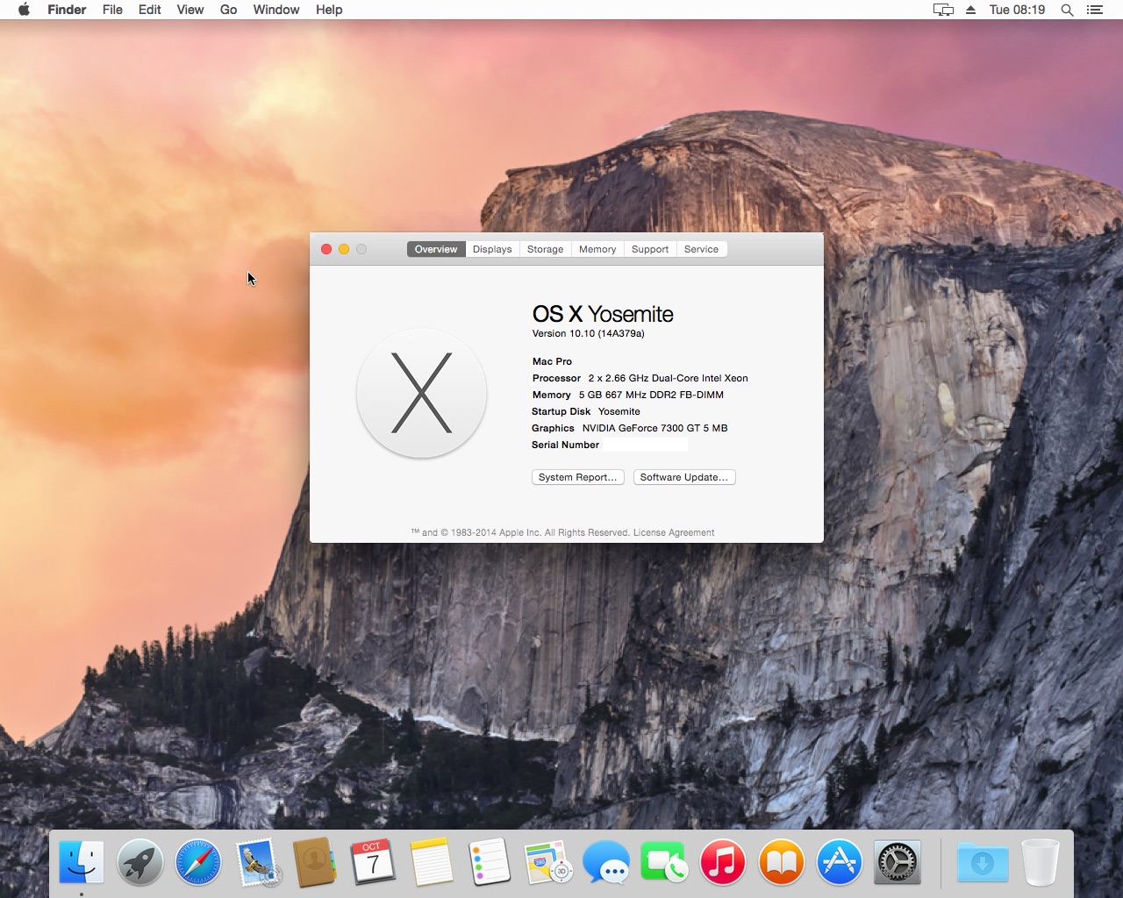1123x898 pixels.
Task: Click the Graphics NVIDIA GeForce line
Action: coord(630,428)
